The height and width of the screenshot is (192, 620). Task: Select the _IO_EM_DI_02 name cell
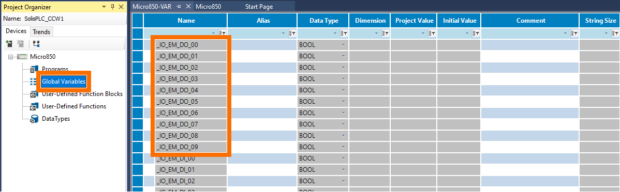[x=191, y=181]
